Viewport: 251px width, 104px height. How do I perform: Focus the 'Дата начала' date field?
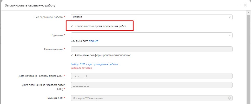[151, 76]
